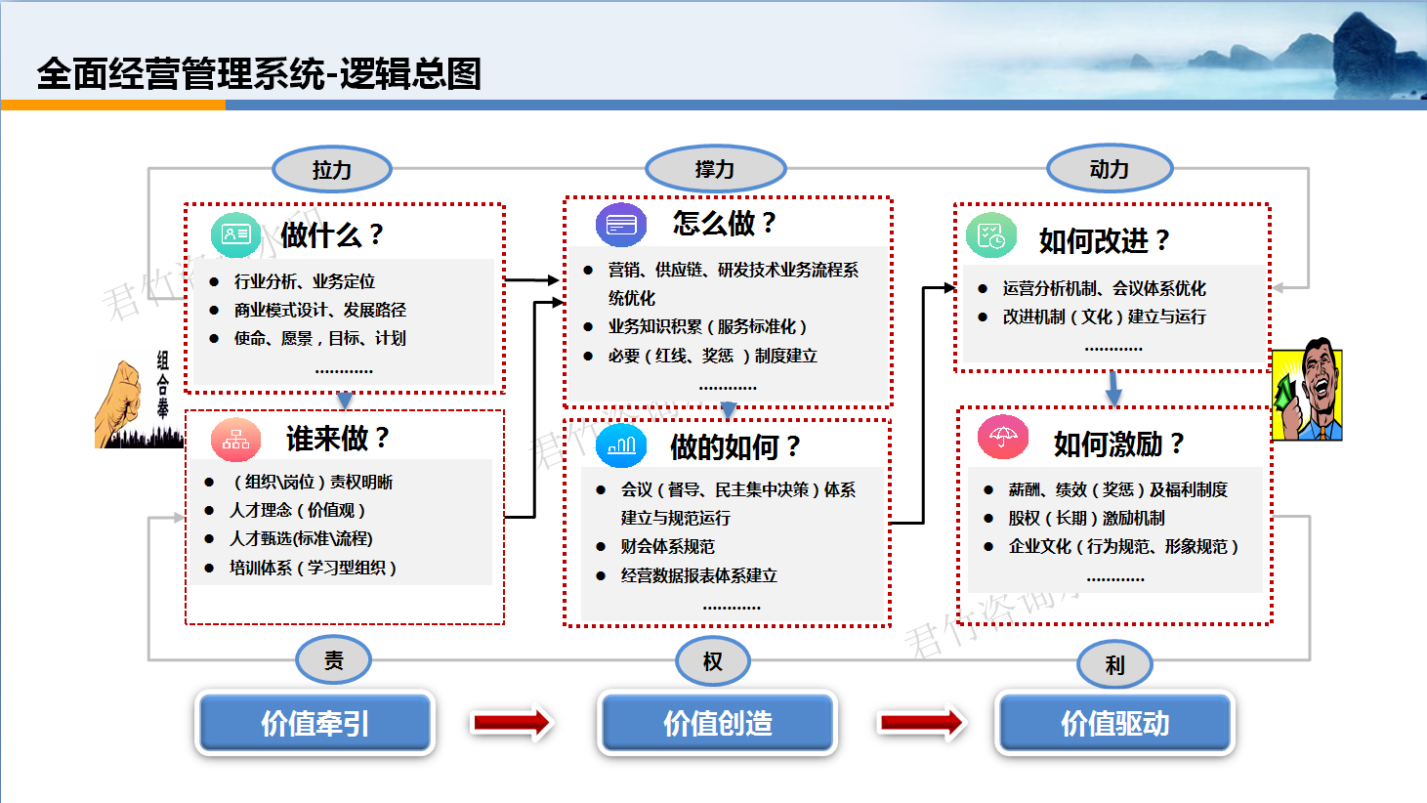Click the 价值创造 blue button
1427x803 pixels.
718,723
